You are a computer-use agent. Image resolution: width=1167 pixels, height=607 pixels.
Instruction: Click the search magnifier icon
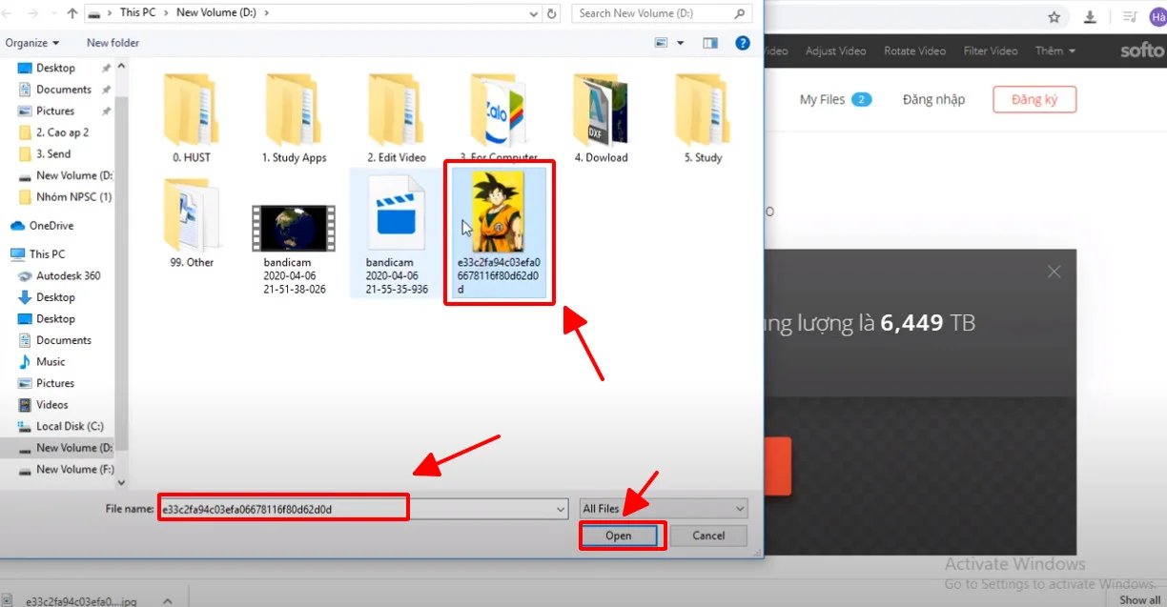740,13
